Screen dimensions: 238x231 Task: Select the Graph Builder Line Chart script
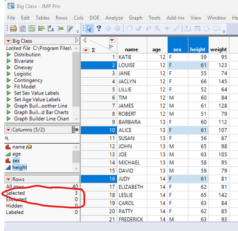pos(42,119)
